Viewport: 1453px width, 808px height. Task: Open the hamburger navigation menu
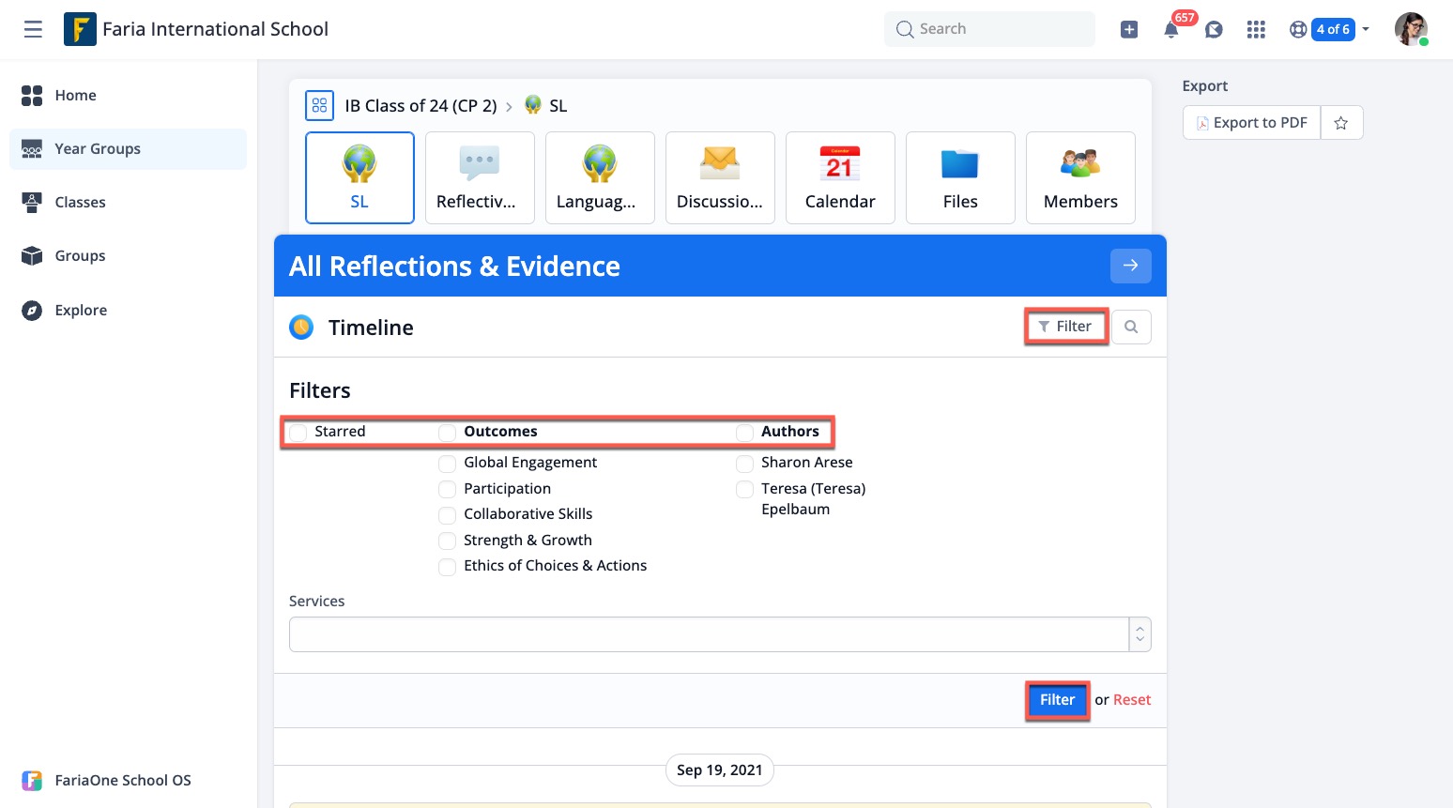[33, 29]
